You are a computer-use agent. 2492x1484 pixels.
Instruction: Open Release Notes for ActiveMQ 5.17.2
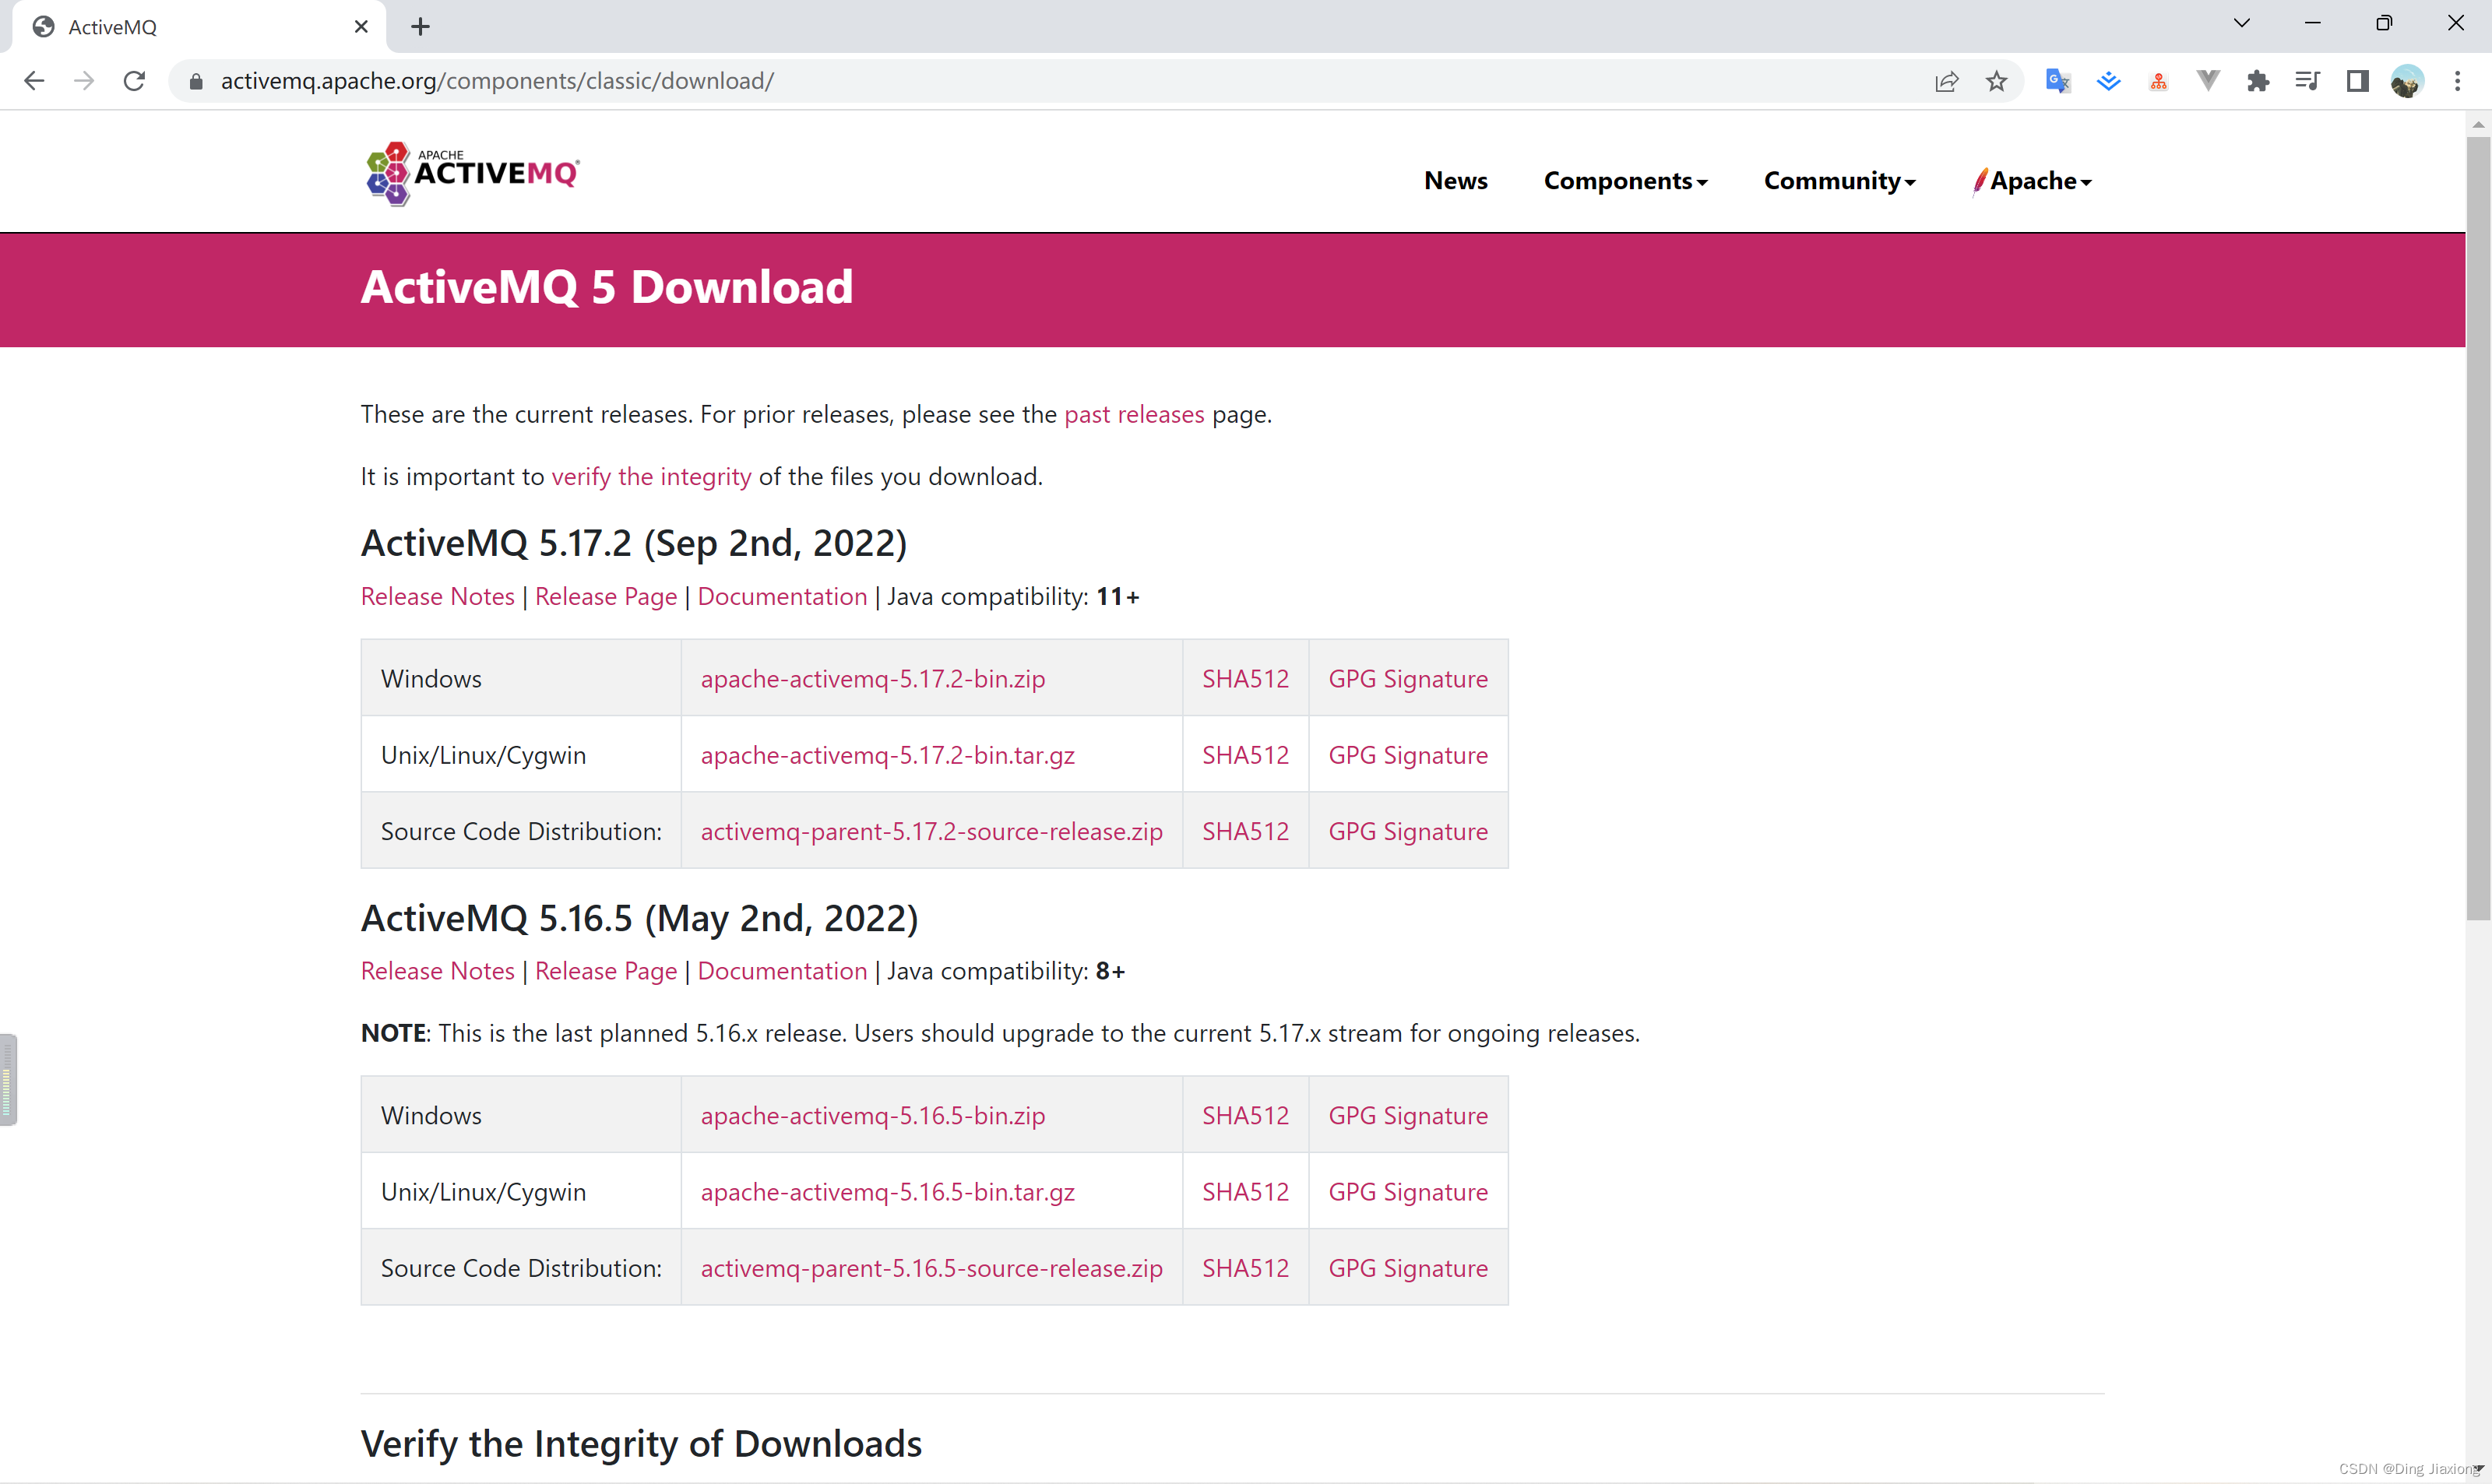point(437,596)
